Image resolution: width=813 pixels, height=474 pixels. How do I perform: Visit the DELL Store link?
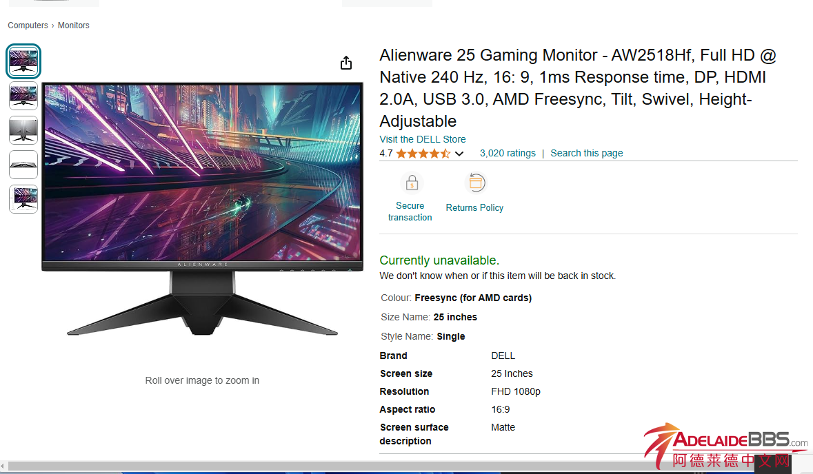pyautogui.click(x=423, y=139)
